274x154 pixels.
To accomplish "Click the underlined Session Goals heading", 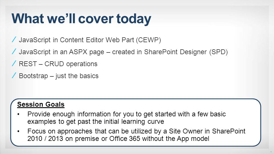I will click(41, 104).
